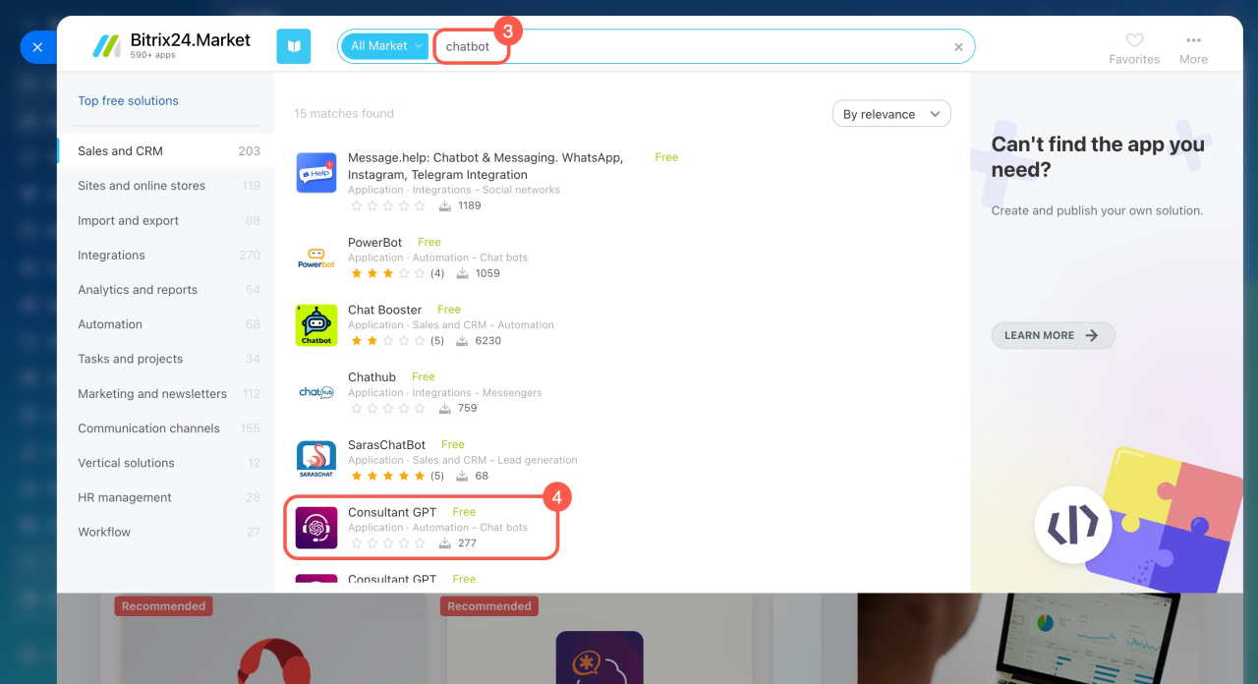The height and width of the screenshot is (684, 1258).
Task: Click Chathub download count 759
Action: 458,408
